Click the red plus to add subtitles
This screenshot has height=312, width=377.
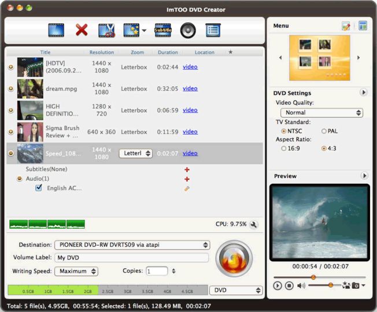[x=187, y=169]
